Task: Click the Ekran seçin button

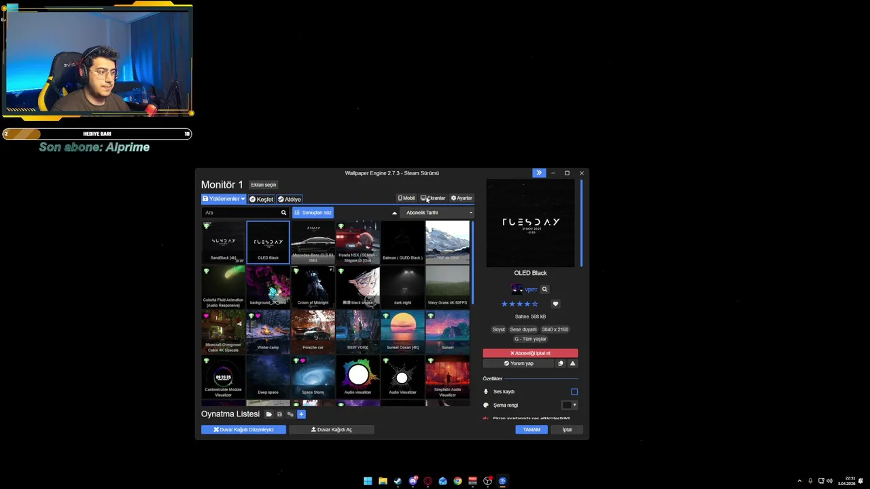Action: (x=264, y=185)
